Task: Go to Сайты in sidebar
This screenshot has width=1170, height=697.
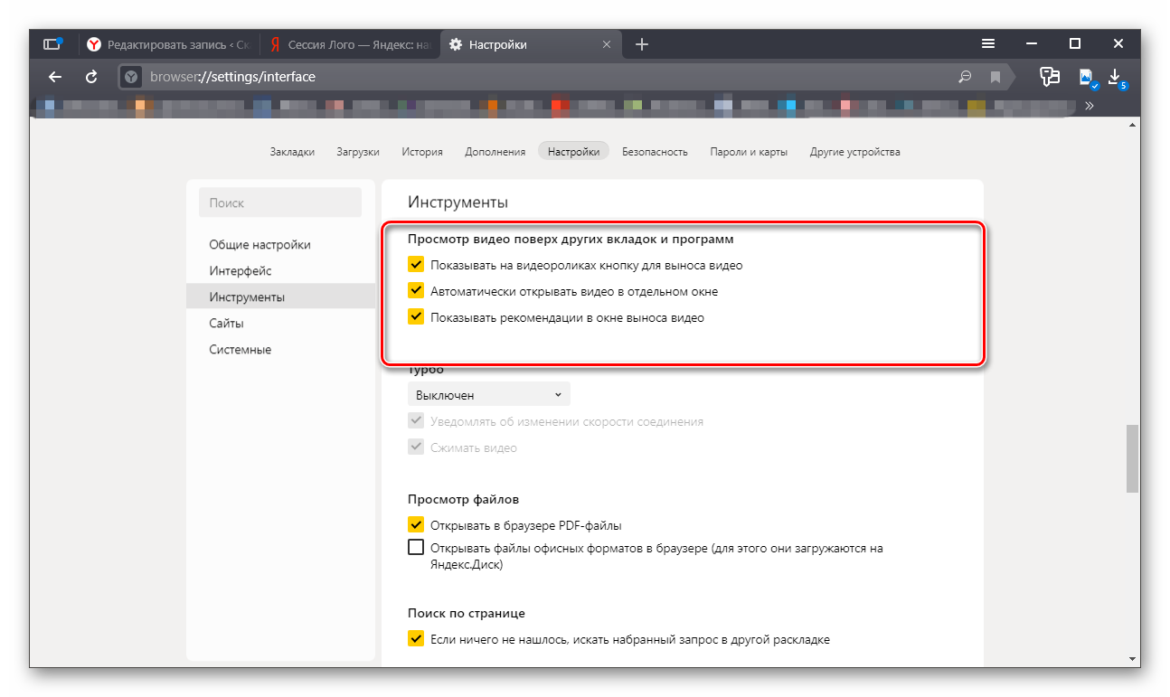Action: (x=280, y=323)
